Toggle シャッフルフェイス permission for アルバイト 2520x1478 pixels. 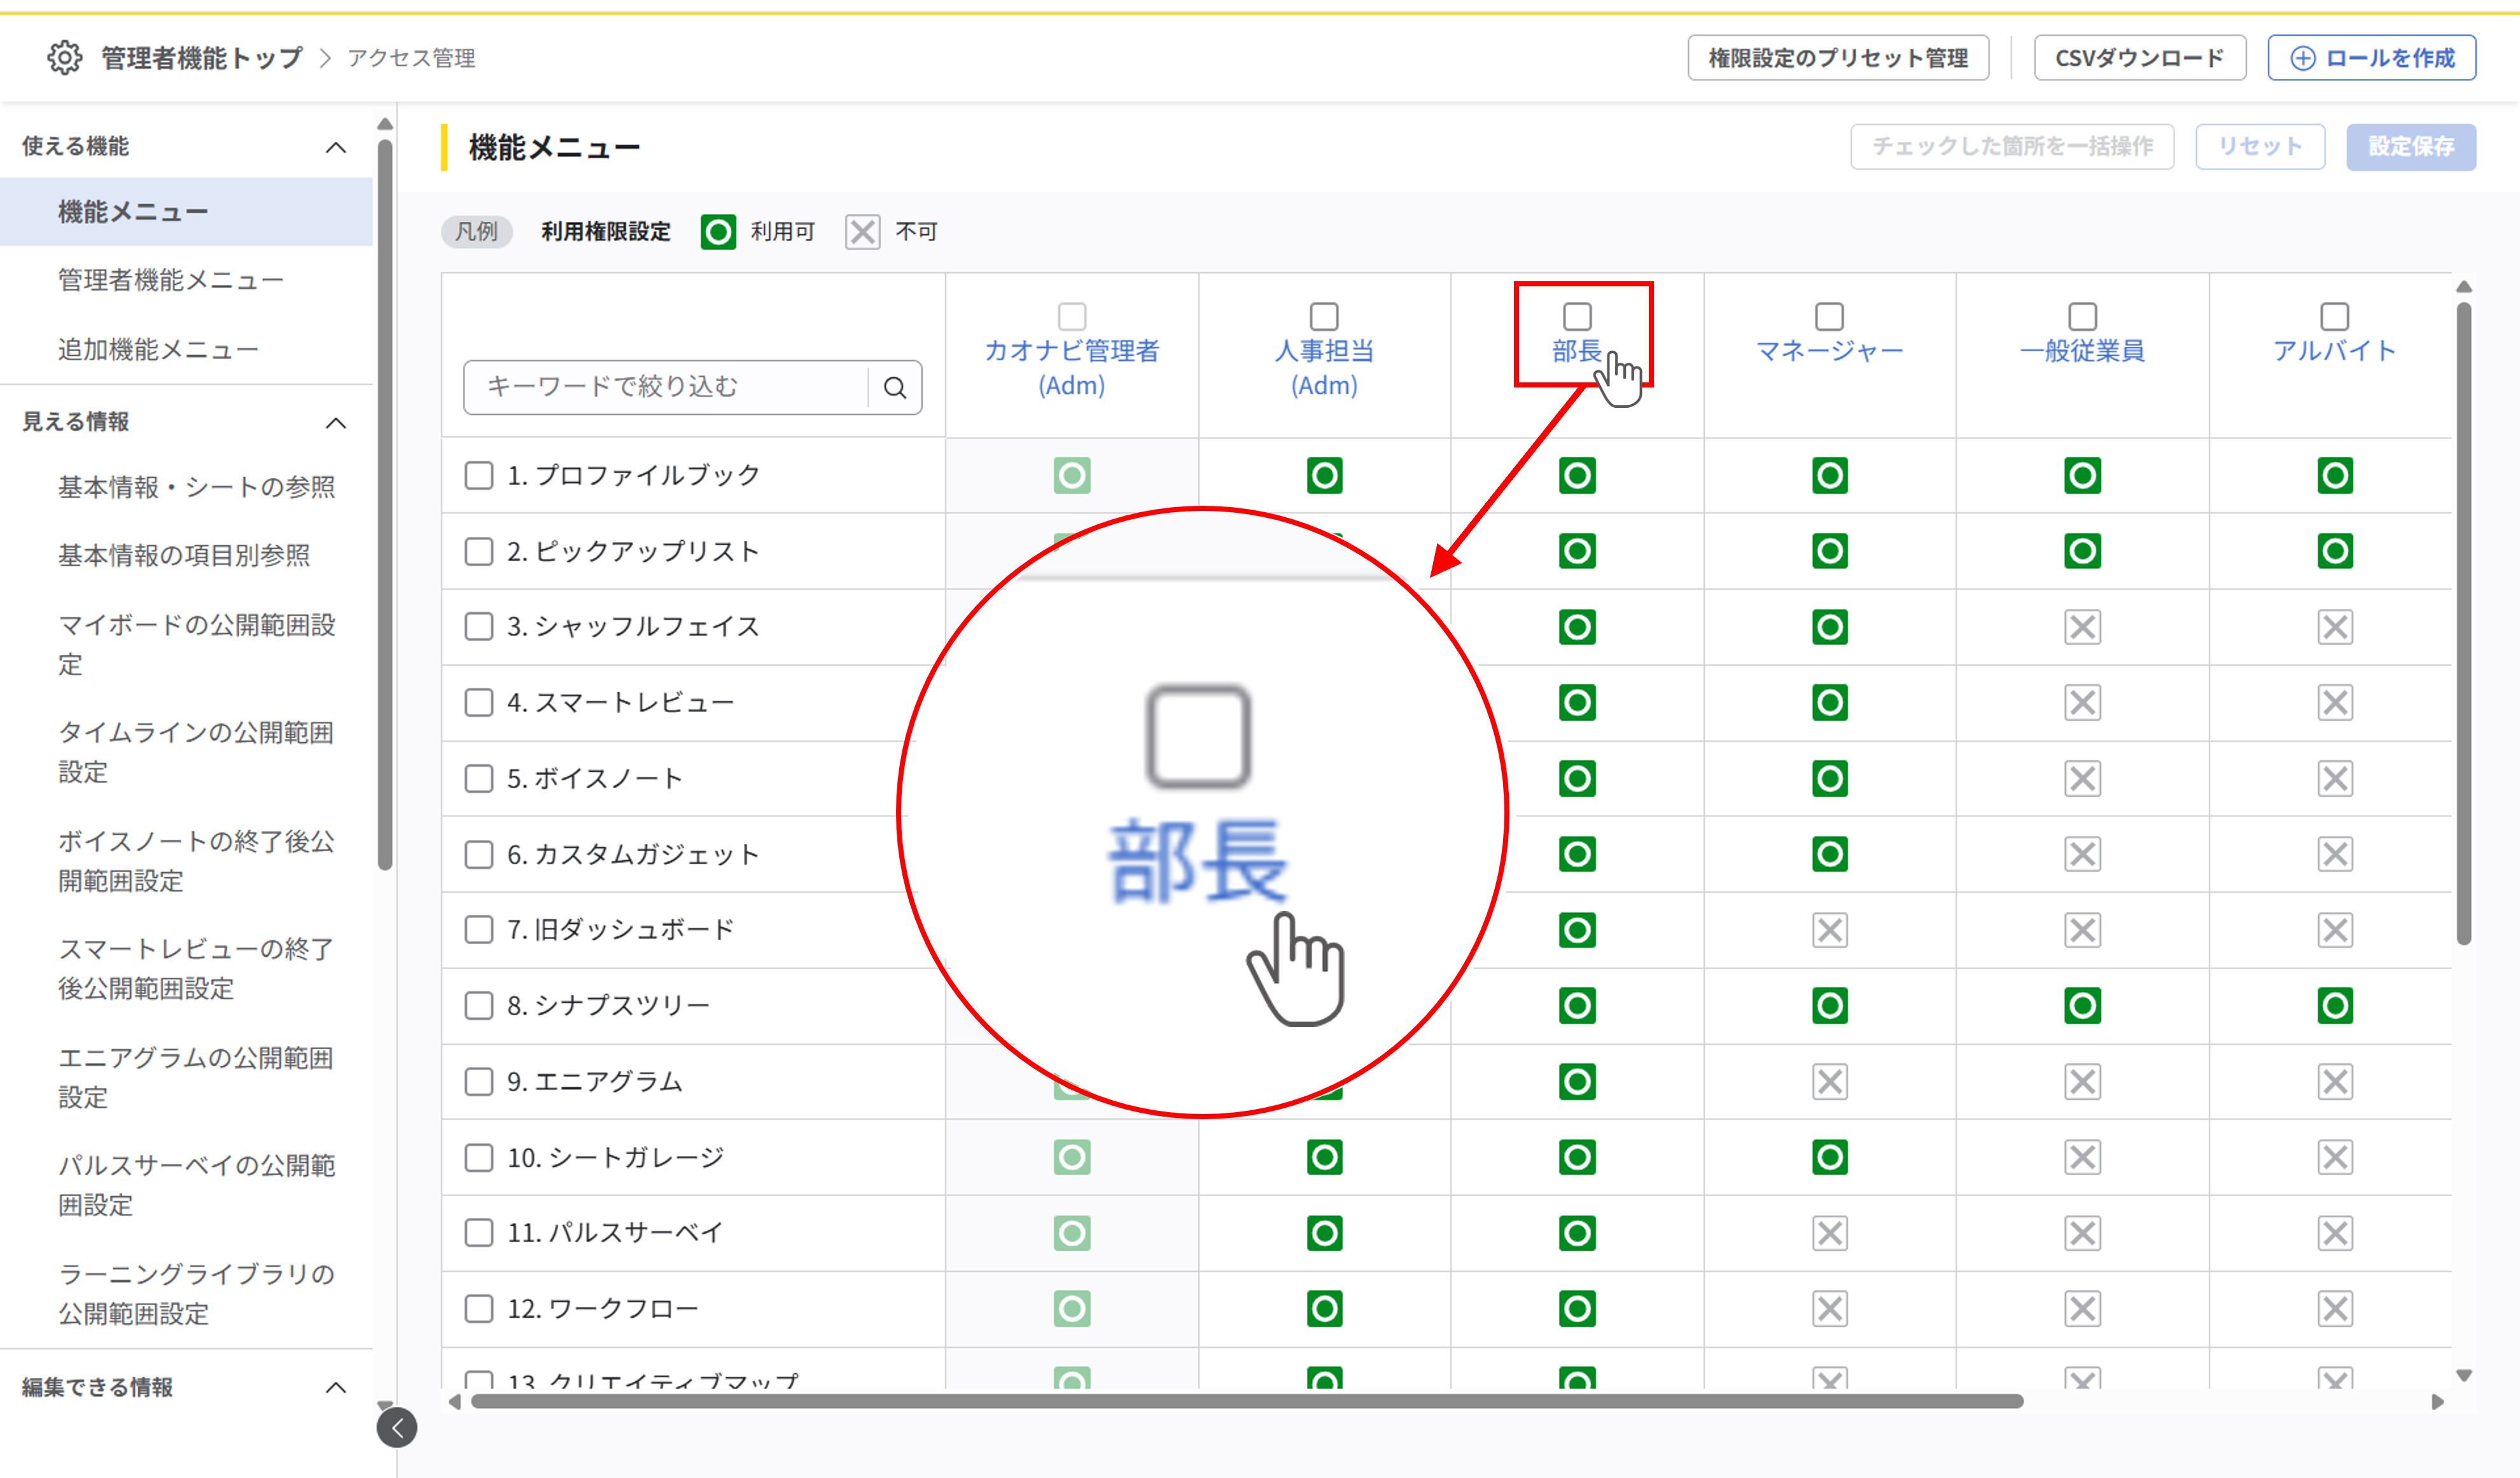[2335, 627]
